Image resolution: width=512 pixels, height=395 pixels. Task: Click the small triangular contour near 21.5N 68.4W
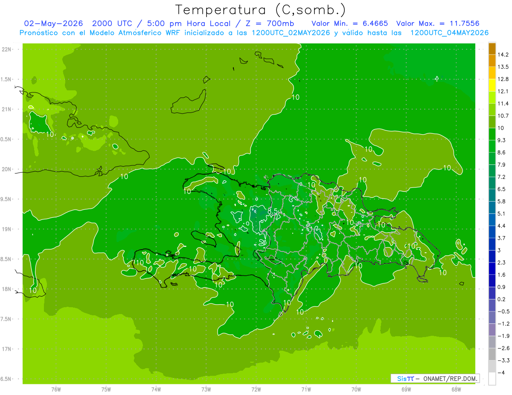tap(437, 78)
